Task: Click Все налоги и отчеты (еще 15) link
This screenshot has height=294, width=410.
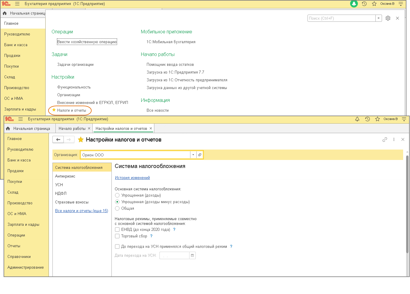Action: click(82, 211)
